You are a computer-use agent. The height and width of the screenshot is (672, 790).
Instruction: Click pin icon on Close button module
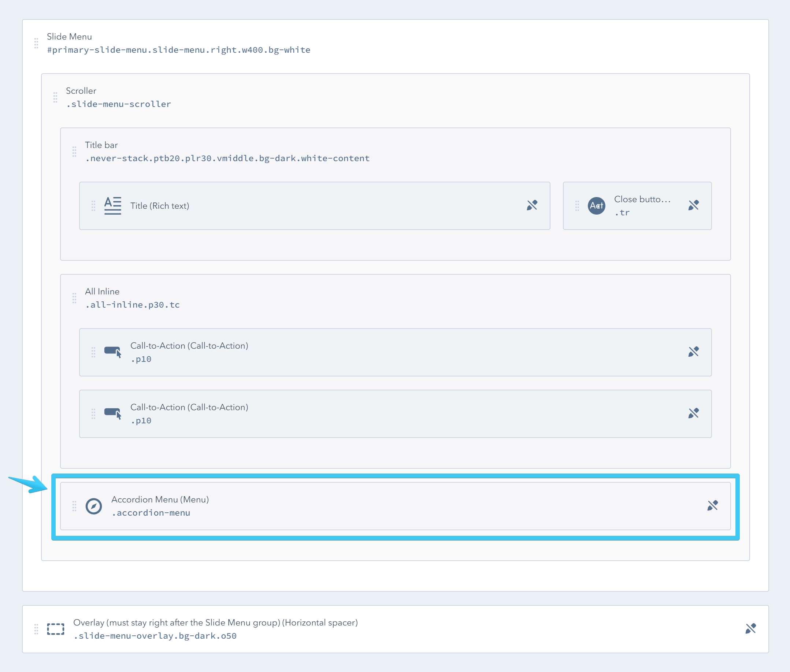(694, 205)
